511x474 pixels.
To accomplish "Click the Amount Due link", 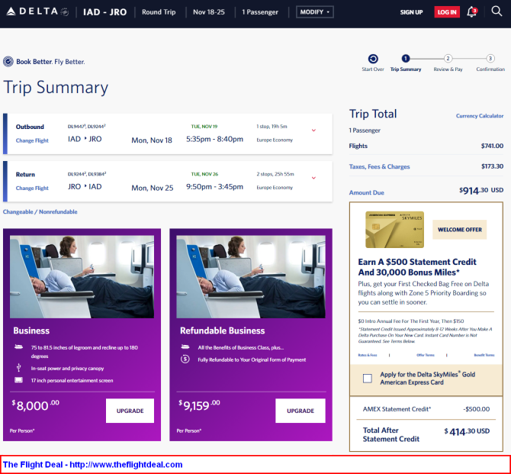I will point(366,192).
